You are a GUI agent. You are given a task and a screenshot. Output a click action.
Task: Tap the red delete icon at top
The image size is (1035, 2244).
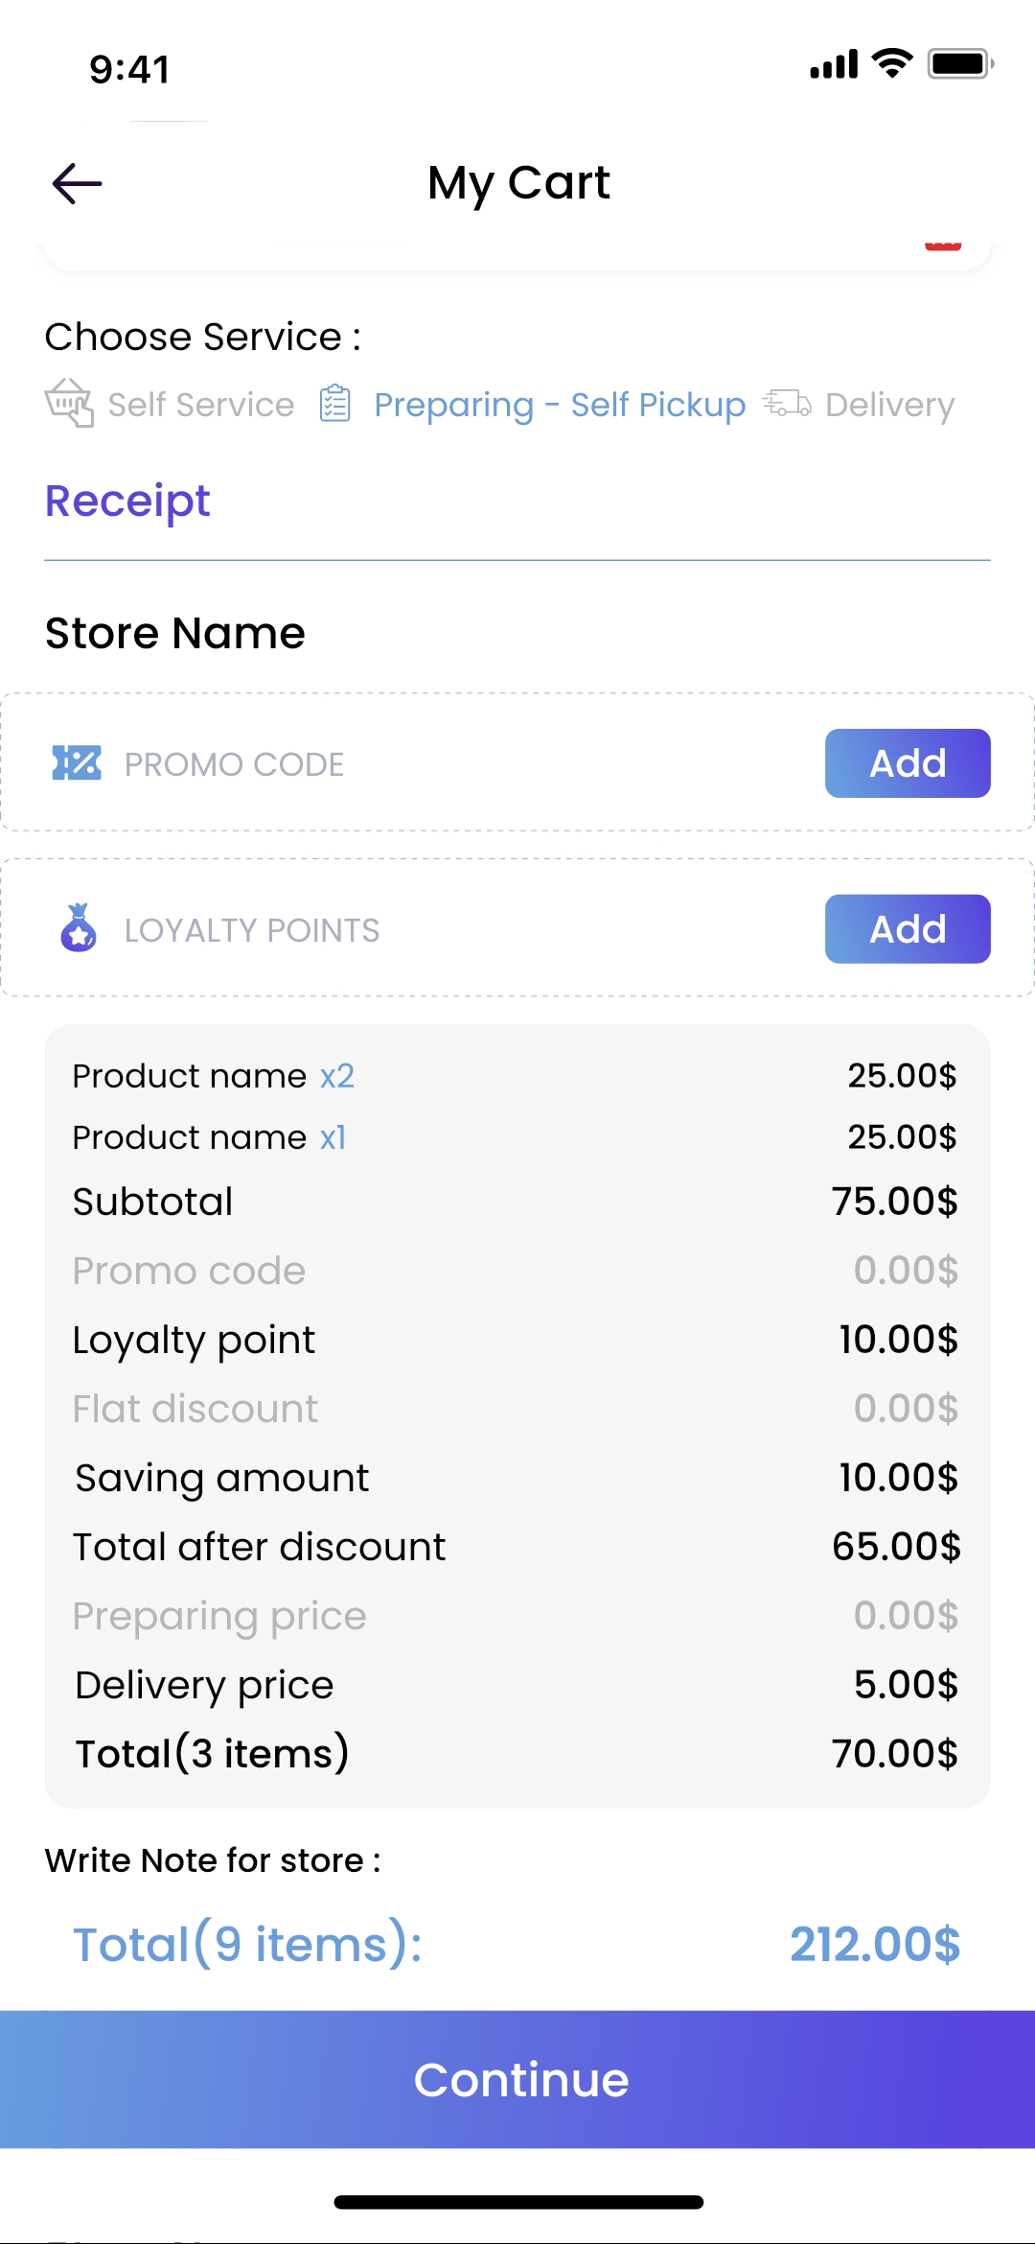point(943,245)
